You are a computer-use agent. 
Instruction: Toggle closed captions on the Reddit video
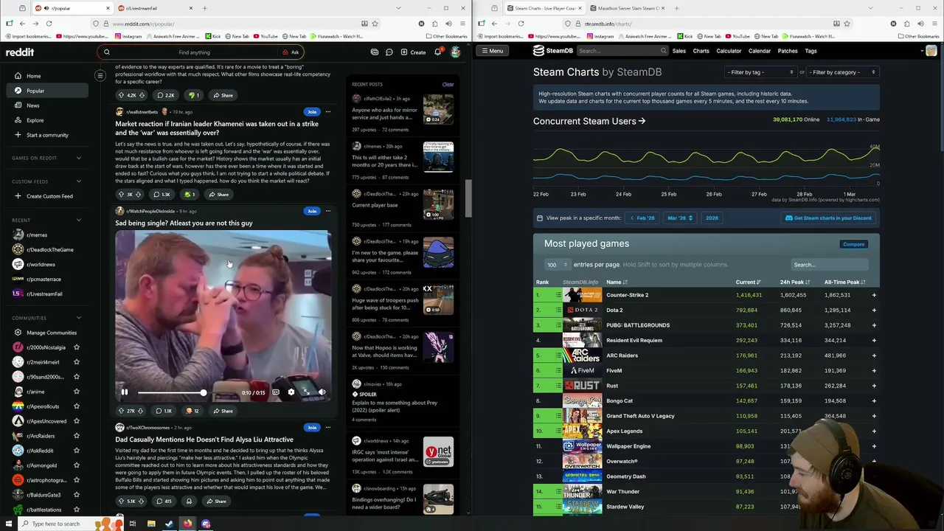pos(276,392)
